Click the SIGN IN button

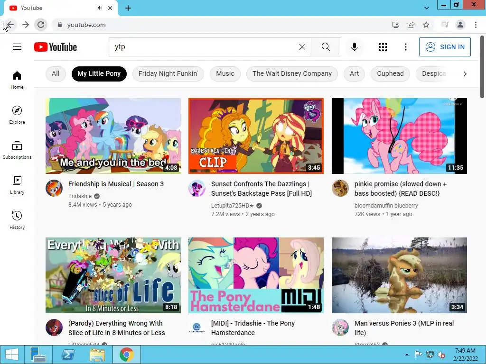tap(445, 47)
